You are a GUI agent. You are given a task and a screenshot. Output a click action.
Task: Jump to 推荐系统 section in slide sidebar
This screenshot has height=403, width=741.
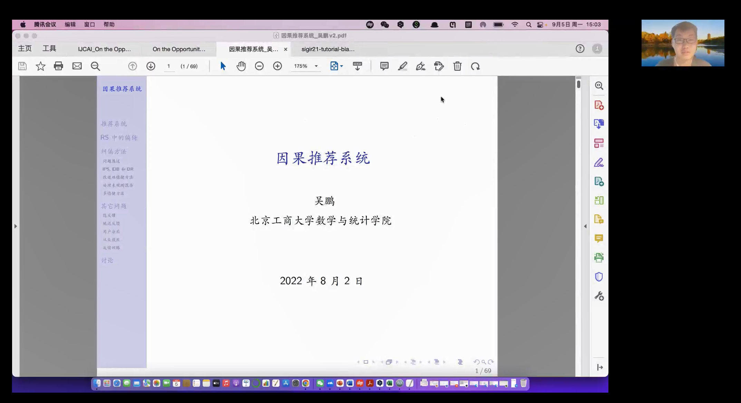(x=114, y=124)
